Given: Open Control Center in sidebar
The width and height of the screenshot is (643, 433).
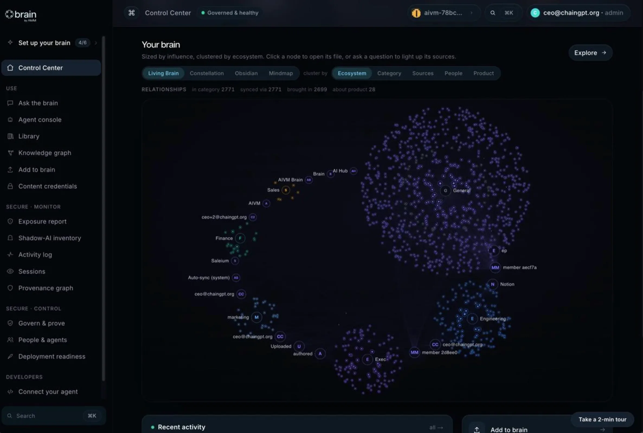Looking at the screenshot, I should click(51, 68).
